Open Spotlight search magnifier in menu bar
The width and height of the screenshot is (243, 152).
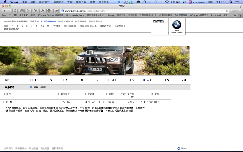[231, 2]
